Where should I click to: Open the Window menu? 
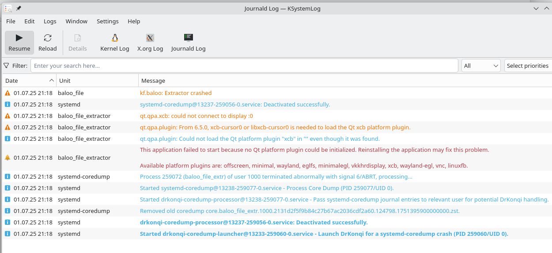76,21
